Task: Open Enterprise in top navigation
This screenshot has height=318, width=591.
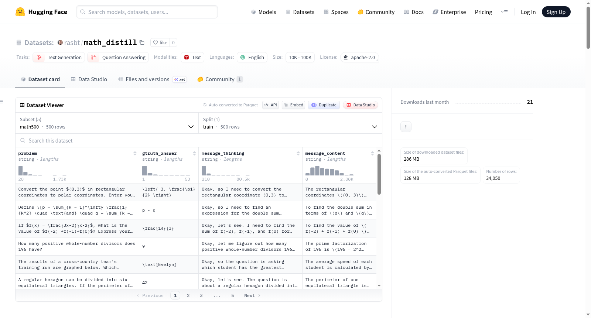Action: click(x=449, y=12)
